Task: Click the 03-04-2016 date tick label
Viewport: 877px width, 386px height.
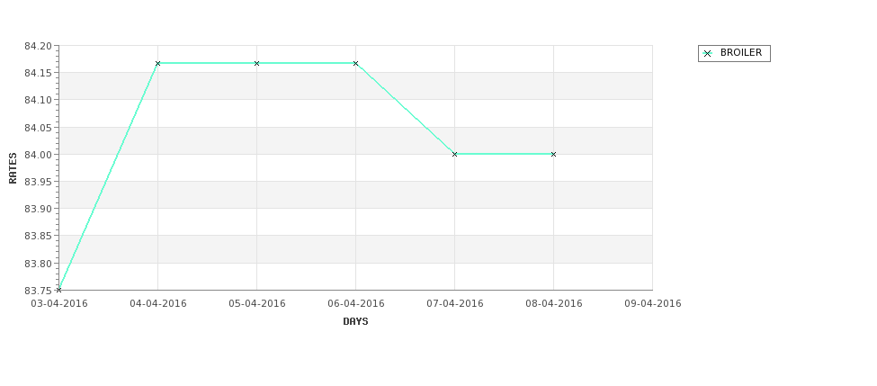Action: 58,304
